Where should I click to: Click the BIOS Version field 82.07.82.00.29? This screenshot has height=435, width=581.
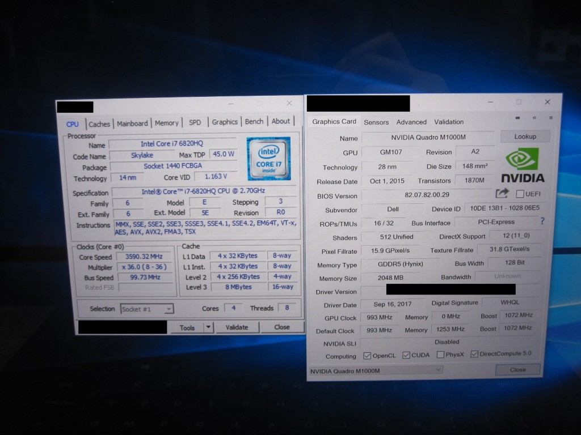tap(427, 195)
